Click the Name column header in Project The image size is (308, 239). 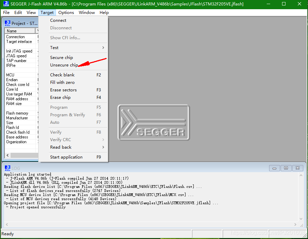[x=20, y=31]
